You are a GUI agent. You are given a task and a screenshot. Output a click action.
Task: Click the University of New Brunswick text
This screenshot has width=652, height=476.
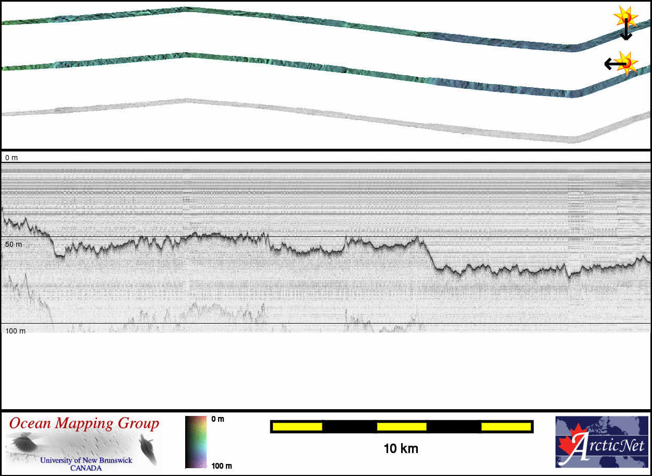[86, 461]
